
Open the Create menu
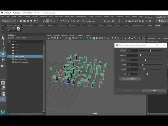(x=13, y=16)
